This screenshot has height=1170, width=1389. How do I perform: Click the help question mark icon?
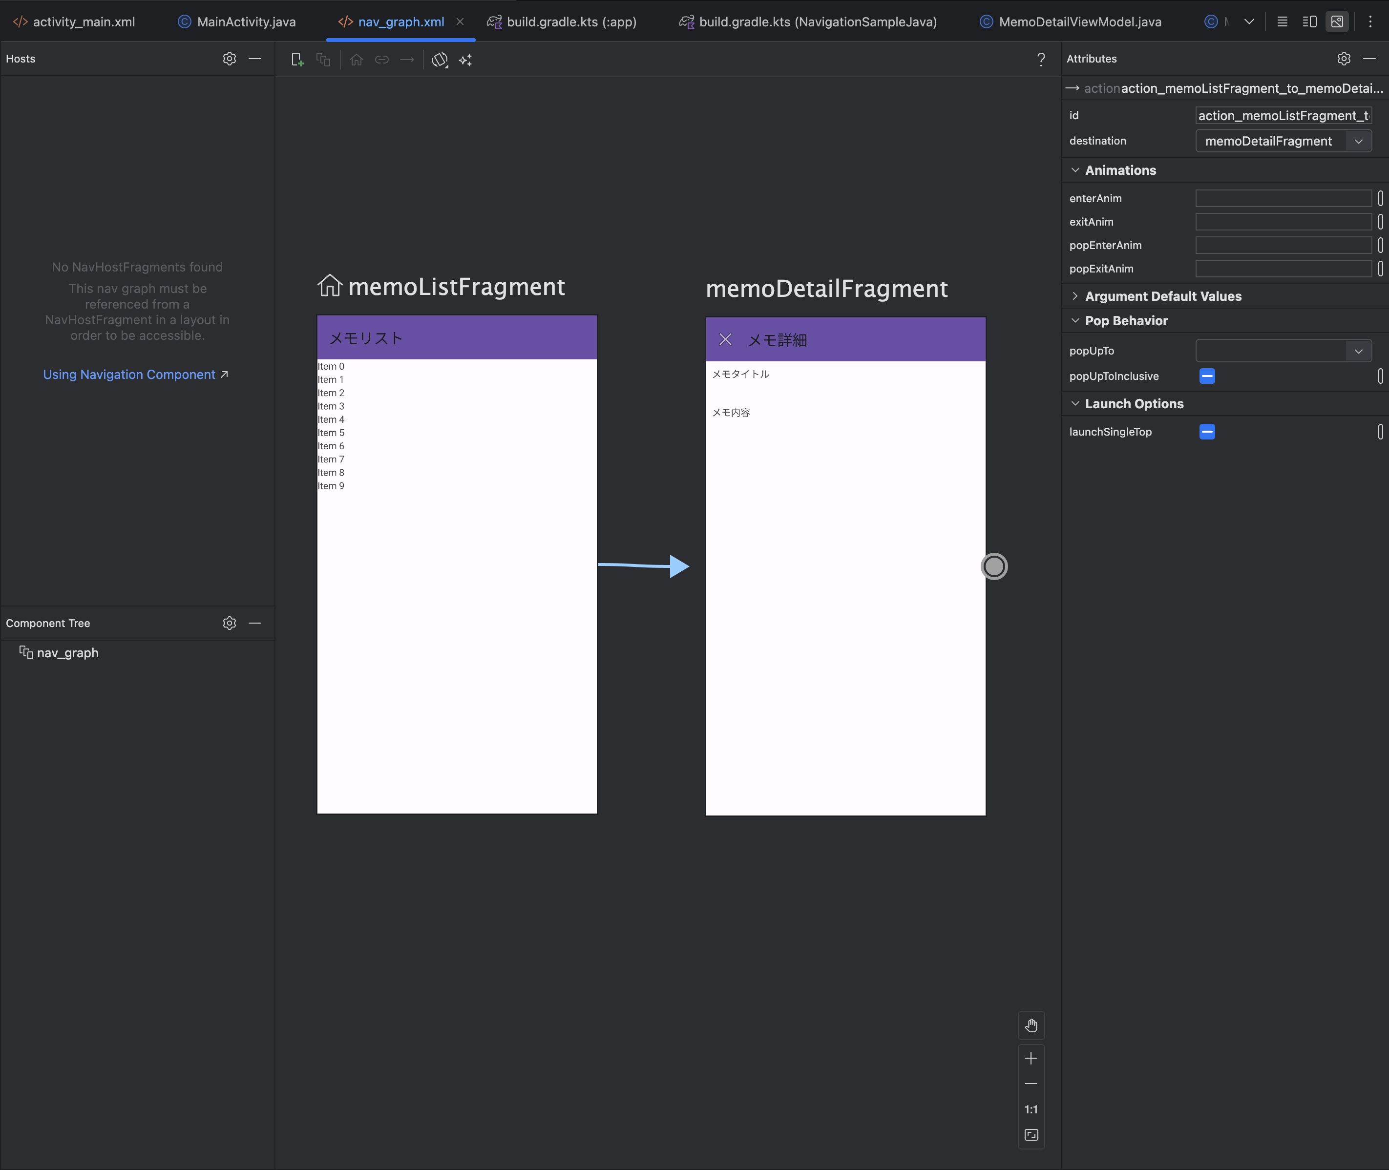(1041, 60)
